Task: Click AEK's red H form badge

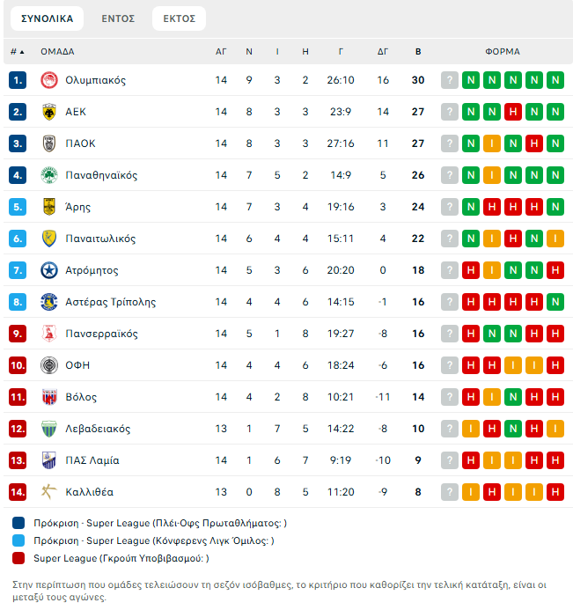Action: [x=513, y=112]
